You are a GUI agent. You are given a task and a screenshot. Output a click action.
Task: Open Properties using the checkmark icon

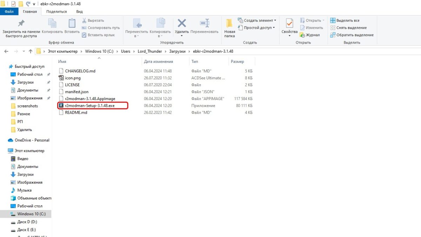(x=289, y=24)
